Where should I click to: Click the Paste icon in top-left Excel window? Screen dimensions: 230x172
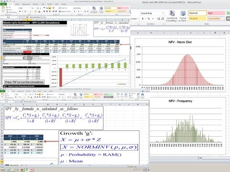pos(3,10)
